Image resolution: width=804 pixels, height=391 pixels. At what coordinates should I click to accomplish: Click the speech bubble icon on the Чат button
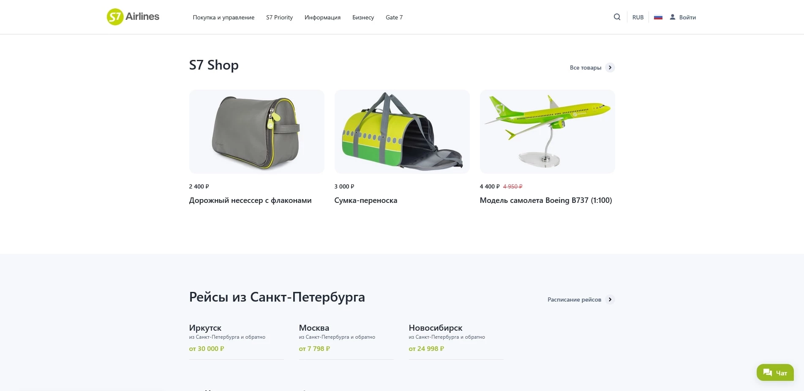click(767, 372)
